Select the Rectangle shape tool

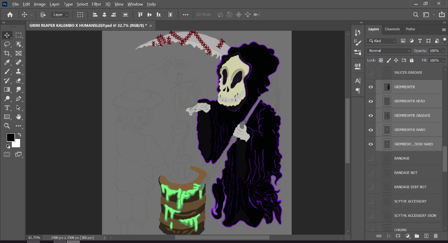7,117
